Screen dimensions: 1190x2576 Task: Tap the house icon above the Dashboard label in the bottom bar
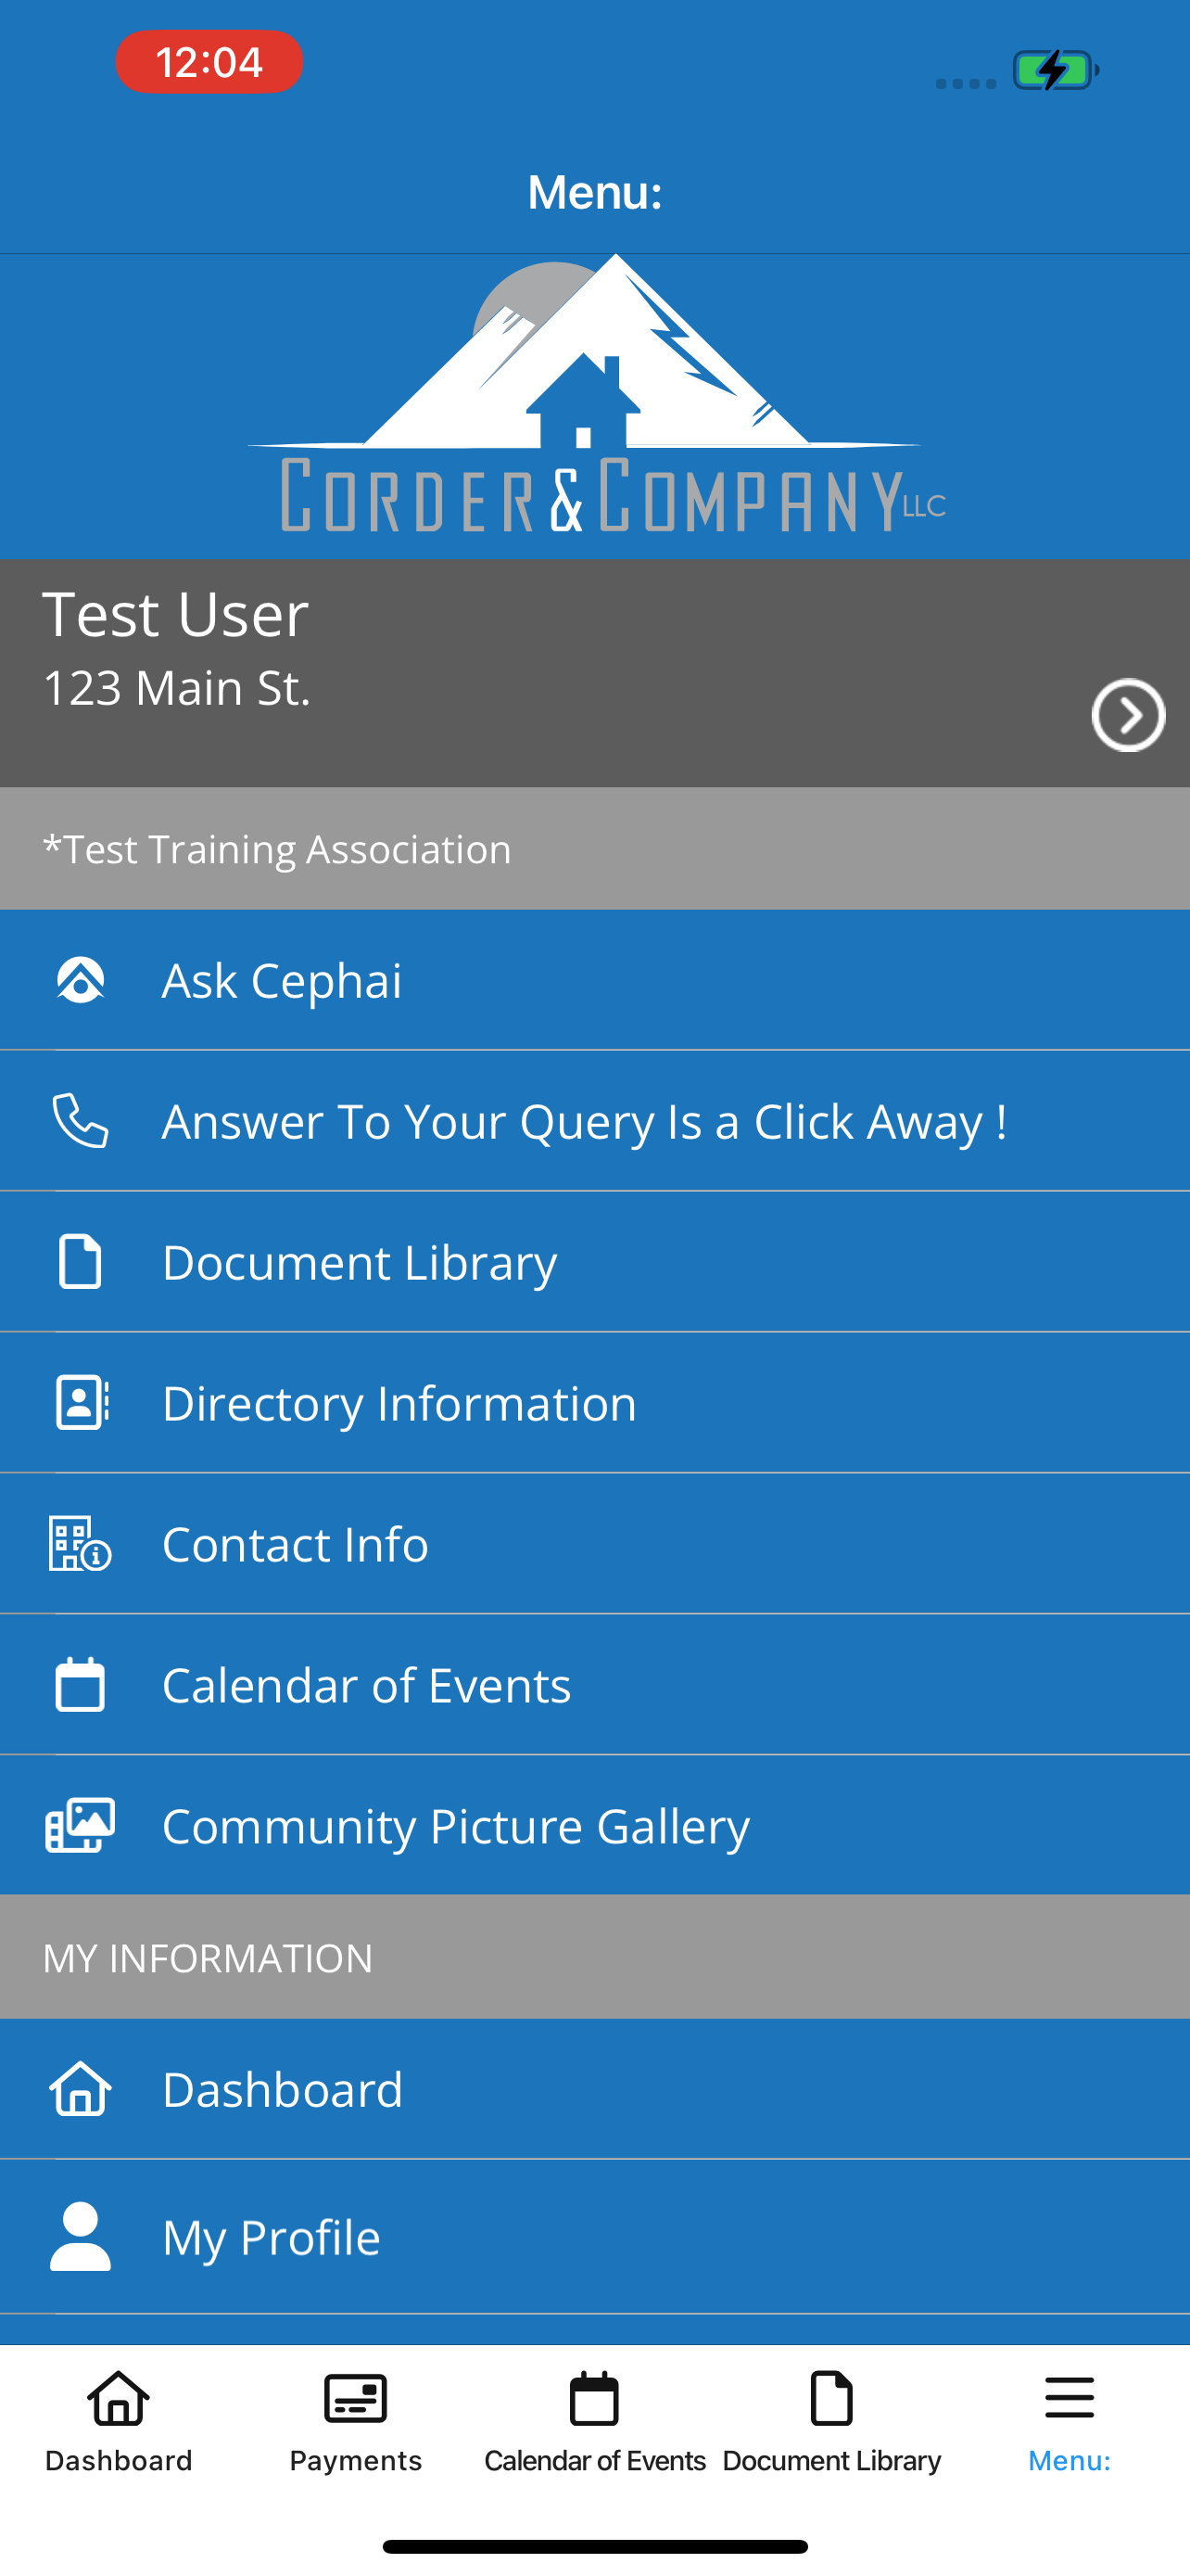pyautogui.click(x=118, y=2398)
